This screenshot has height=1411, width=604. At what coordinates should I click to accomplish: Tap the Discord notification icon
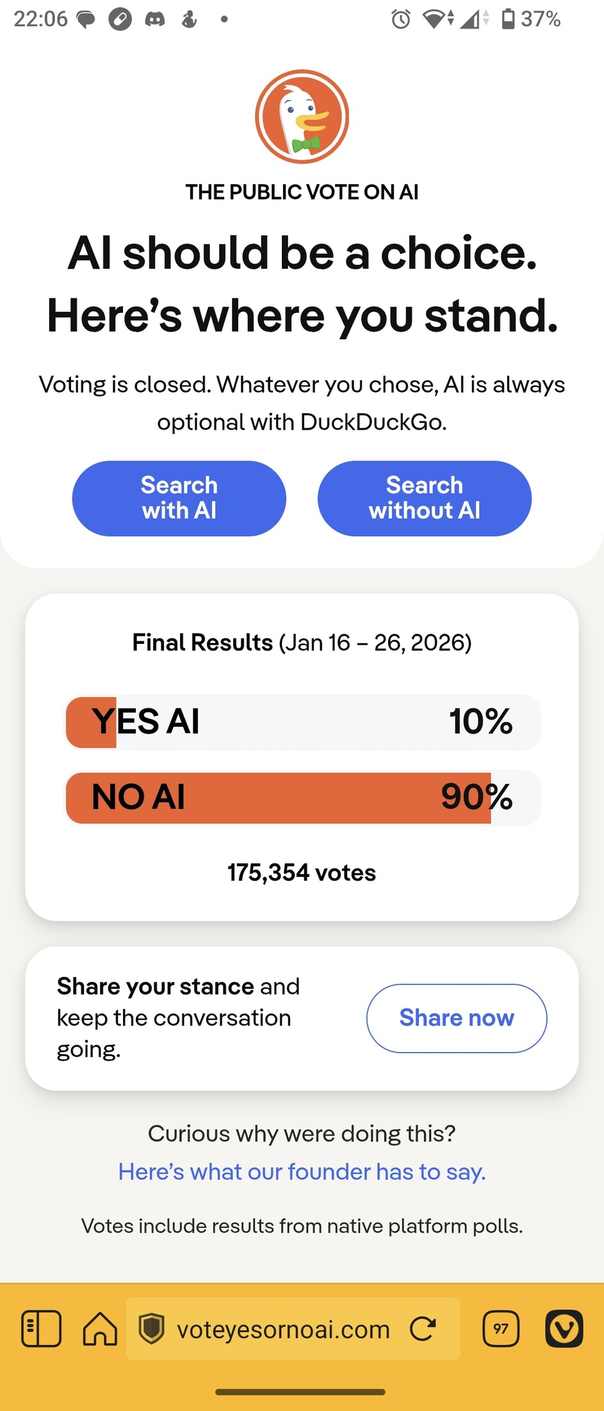tap(154, 19)
